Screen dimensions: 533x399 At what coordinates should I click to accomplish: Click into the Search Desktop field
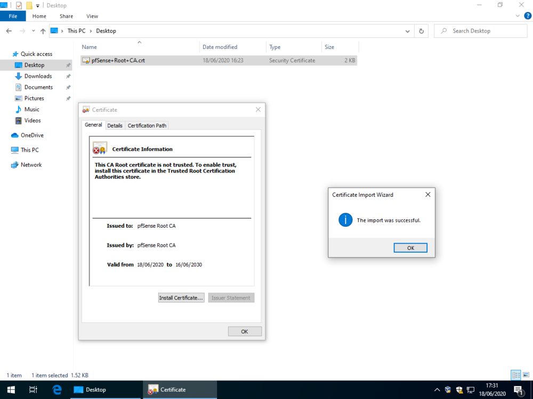pyautogui.click(x=481, y=31)
